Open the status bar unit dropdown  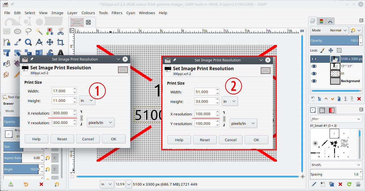[107, 184]
